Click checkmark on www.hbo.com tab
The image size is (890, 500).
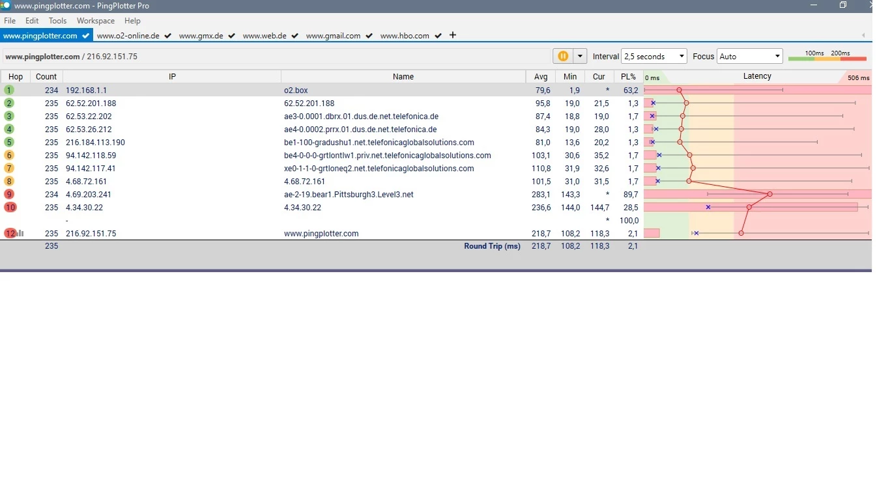pos(438,36)
